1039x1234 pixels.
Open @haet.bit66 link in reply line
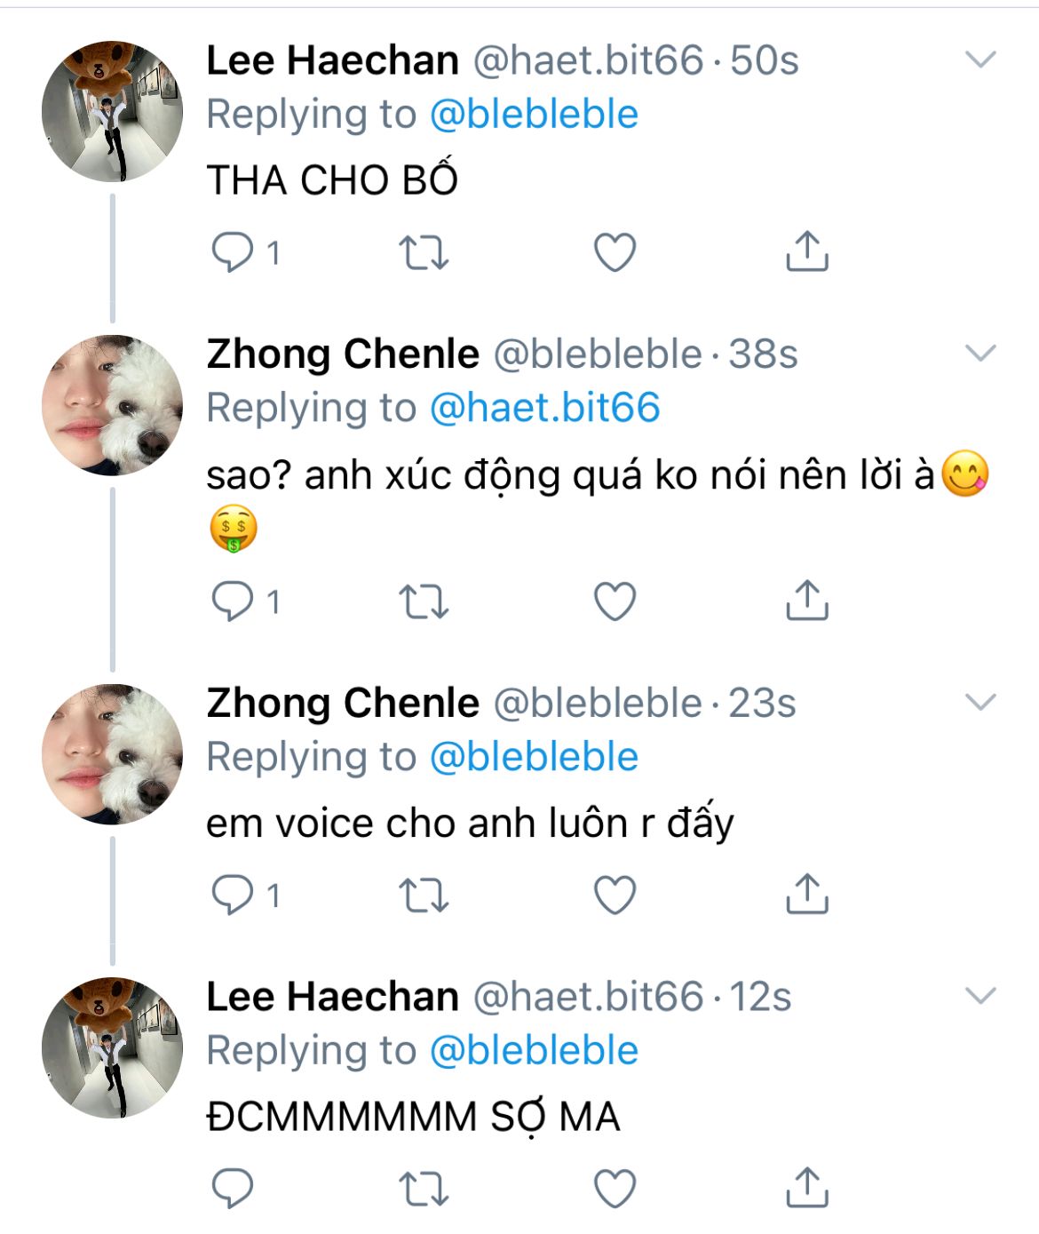[544, 408]
